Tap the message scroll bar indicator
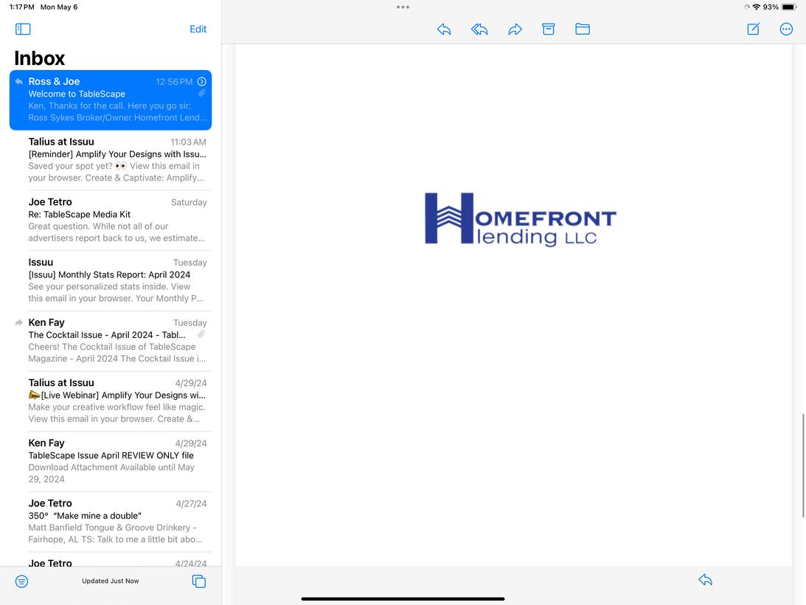The height and width of the screenshot is (605, 806). [x=803, y=466]
